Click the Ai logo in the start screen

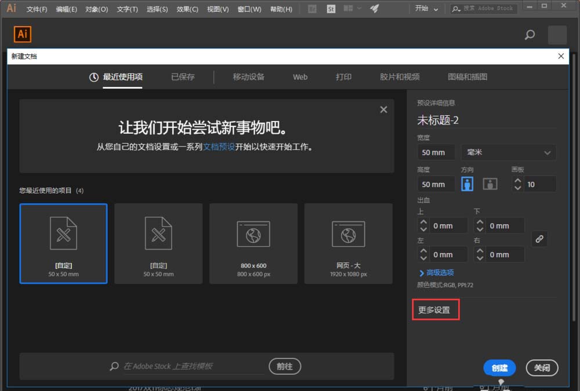pos(23,34)
